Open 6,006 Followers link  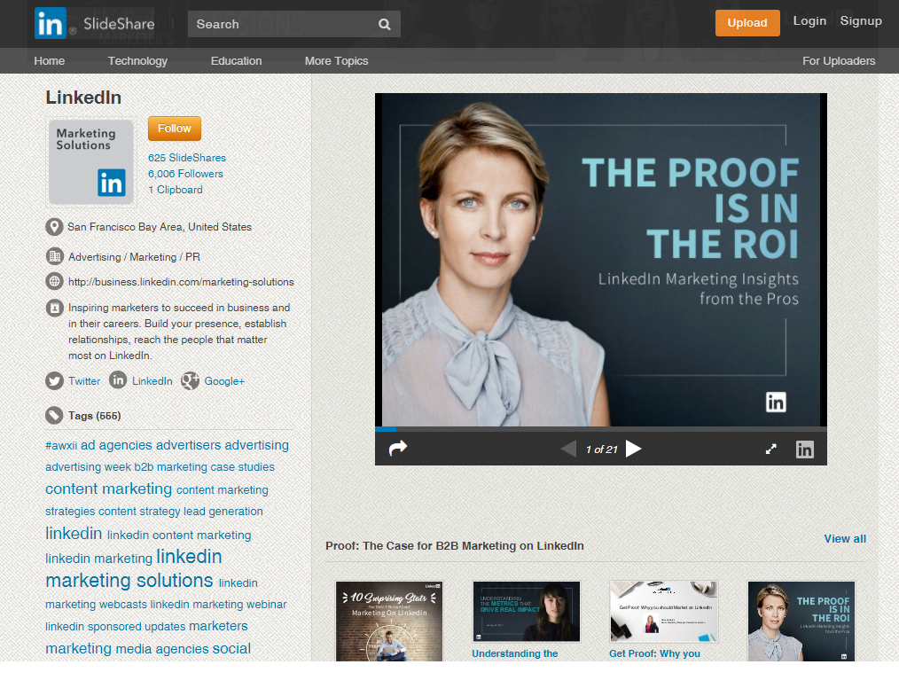point(186,174)
